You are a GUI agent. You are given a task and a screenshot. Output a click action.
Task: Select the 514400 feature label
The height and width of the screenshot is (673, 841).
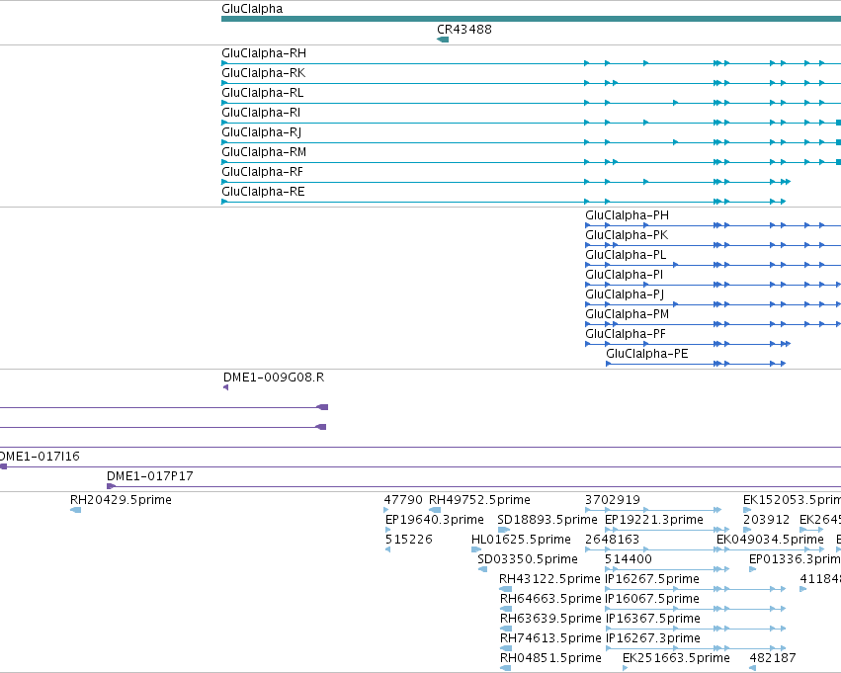[629, 560]
